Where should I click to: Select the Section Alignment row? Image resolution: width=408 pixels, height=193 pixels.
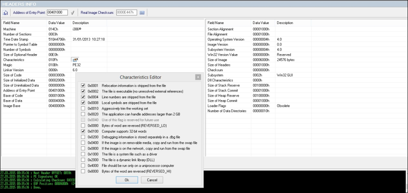[306, 29]
